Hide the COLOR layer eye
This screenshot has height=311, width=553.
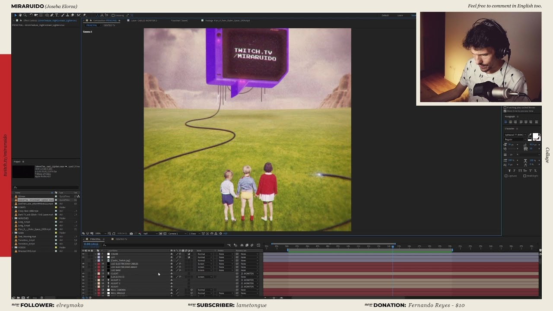pyautogui.click(x=83, y=254)
